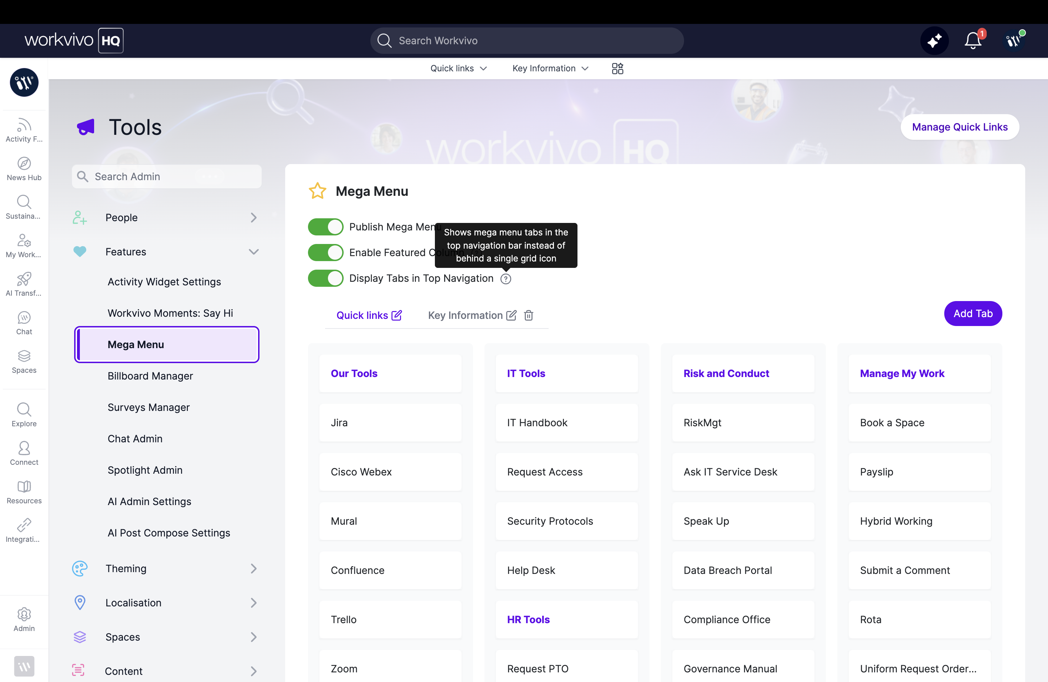Open Explore in the sidebar
Viewport: 1048px width, 682px height.
24,415
